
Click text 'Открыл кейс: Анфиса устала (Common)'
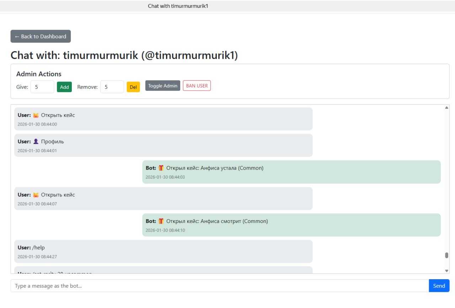215,168
